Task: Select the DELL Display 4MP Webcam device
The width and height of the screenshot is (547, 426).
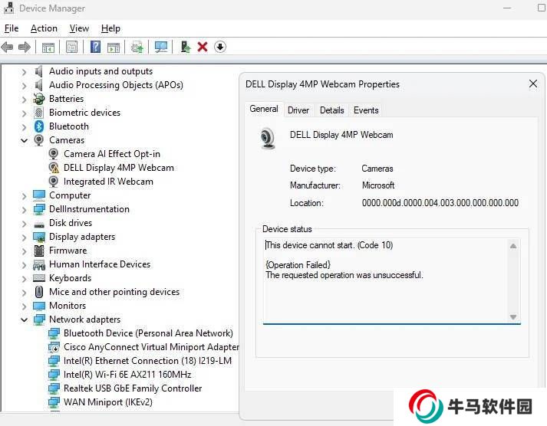Action: [118, 168]
